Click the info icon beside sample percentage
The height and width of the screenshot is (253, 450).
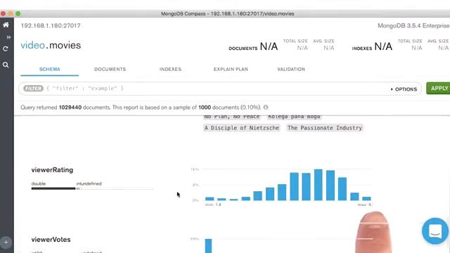coord(266,108)
